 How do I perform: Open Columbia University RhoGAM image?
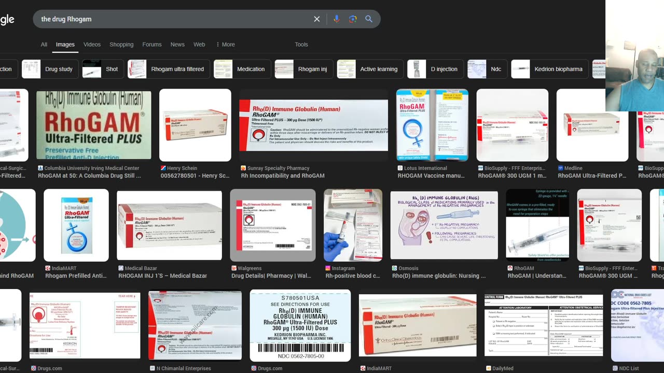coord(94,125)
